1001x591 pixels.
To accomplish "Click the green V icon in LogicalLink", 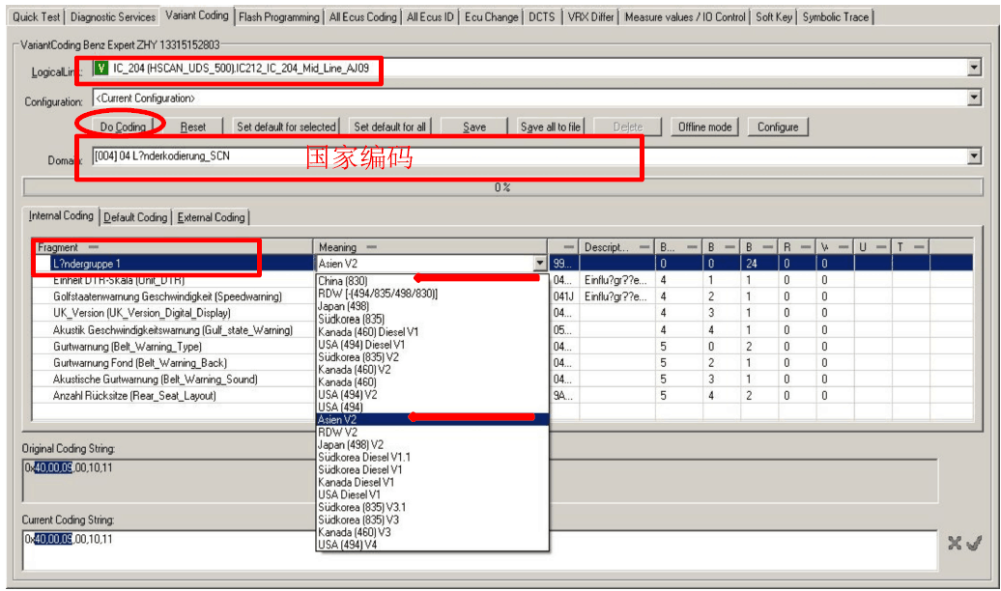I will pos(100,69).
